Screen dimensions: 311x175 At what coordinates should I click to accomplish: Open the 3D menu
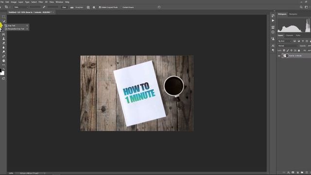(x=46, y=2)
